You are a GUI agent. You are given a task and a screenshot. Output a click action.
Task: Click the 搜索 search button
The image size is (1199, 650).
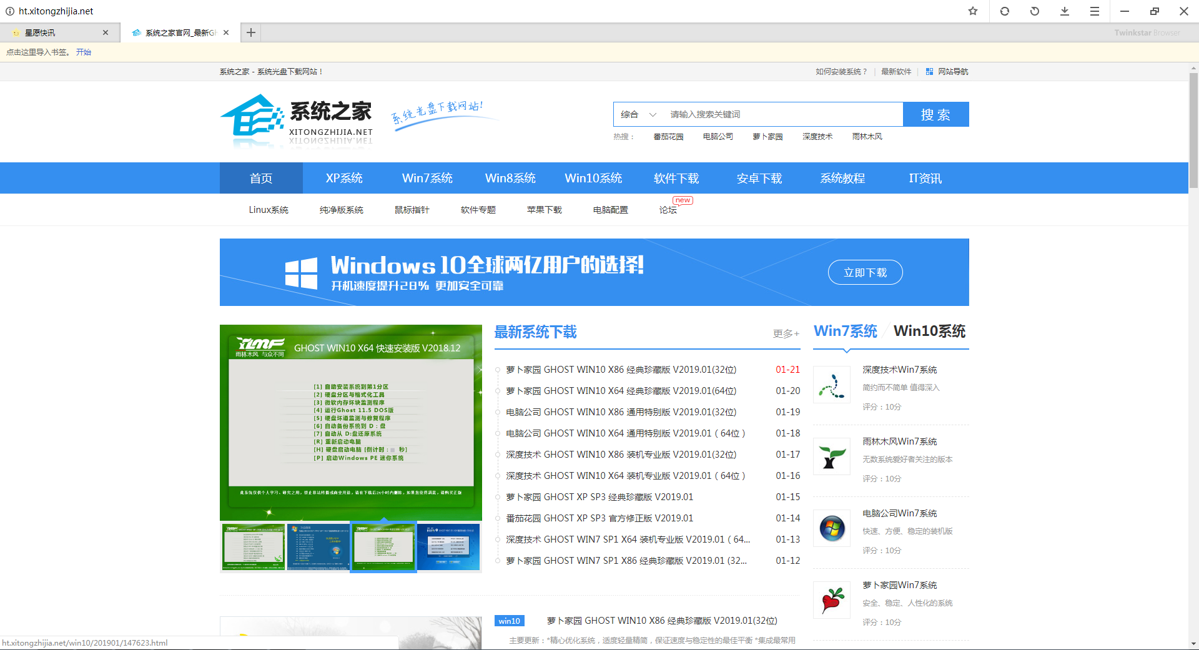[936, 114]
